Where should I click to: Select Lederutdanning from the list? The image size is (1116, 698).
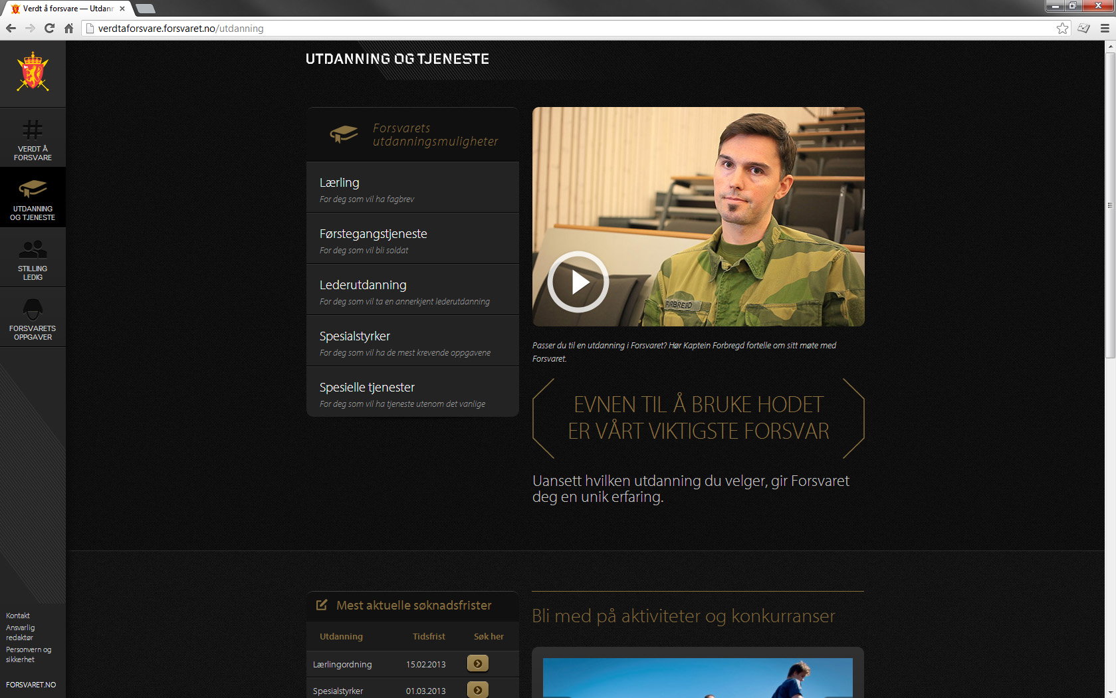point(412,290)
